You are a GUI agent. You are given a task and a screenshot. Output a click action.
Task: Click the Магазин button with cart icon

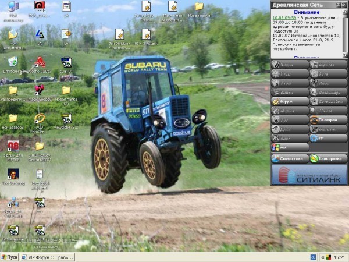[x=328, y=129]
